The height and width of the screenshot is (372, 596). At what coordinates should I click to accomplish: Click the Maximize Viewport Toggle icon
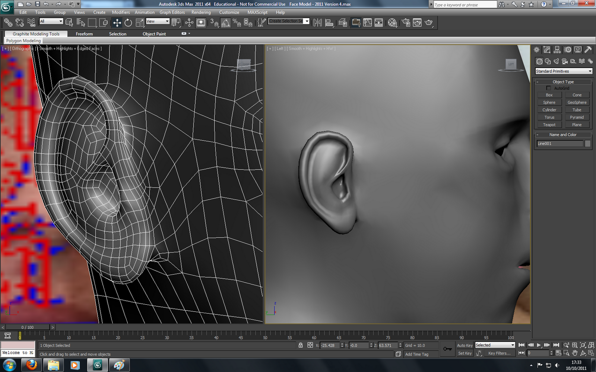[x=591, y=353]
